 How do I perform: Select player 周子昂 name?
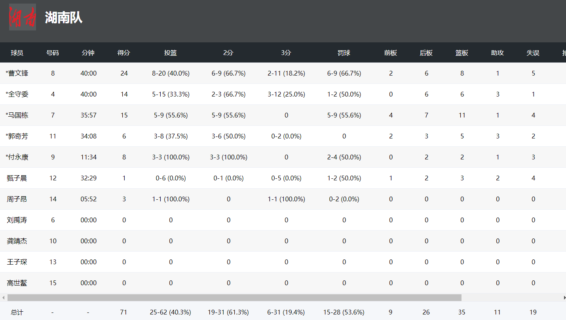pyautogui.click(x=17, y=199)
